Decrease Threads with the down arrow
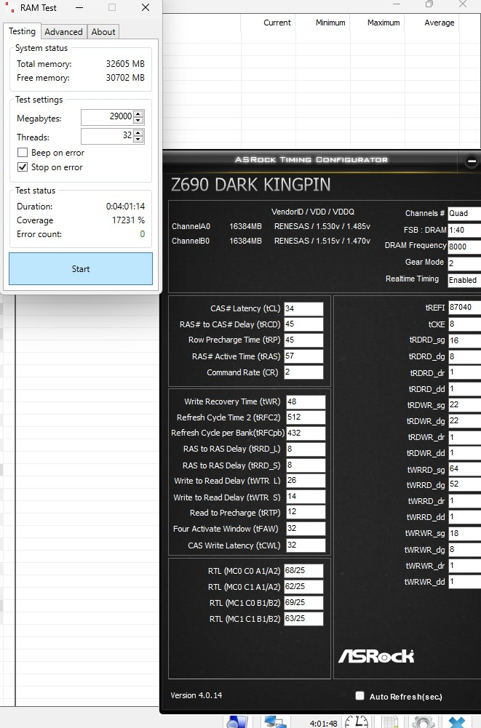Image resolution: width=481 pixels, height=728 pixels. point(138,140)
